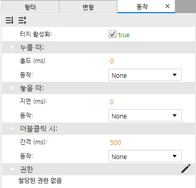The width and height of the screenshot is (196, 188).
Task: Collapse the 누를 때 section
Action: click(12, 48)
